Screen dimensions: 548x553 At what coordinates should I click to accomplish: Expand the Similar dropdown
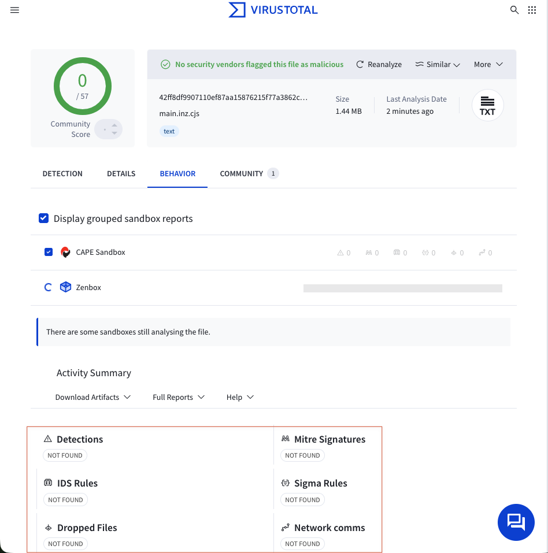click(x=438, y=64)
